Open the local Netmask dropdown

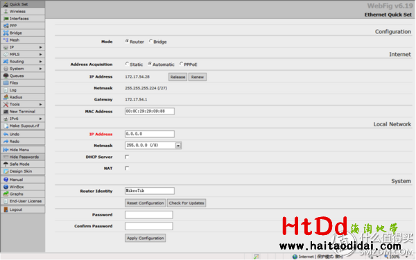(178, 146)
